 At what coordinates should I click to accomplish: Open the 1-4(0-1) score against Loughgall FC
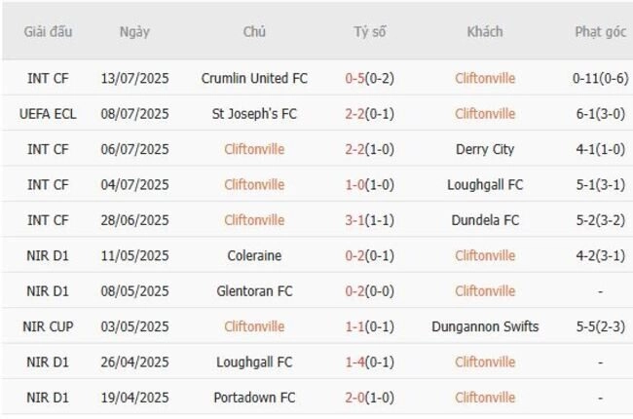369,362
